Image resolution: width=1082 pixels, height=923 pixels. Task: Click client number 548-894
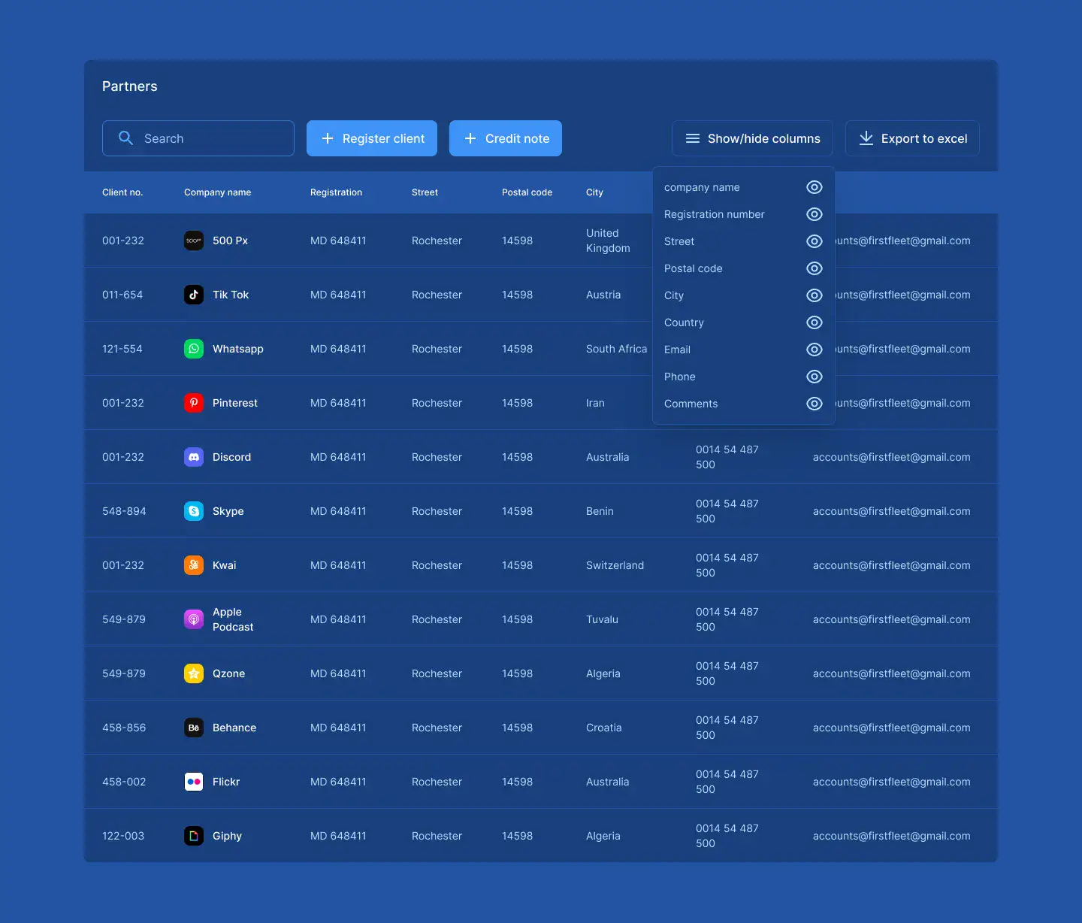[x=124, y=511]
